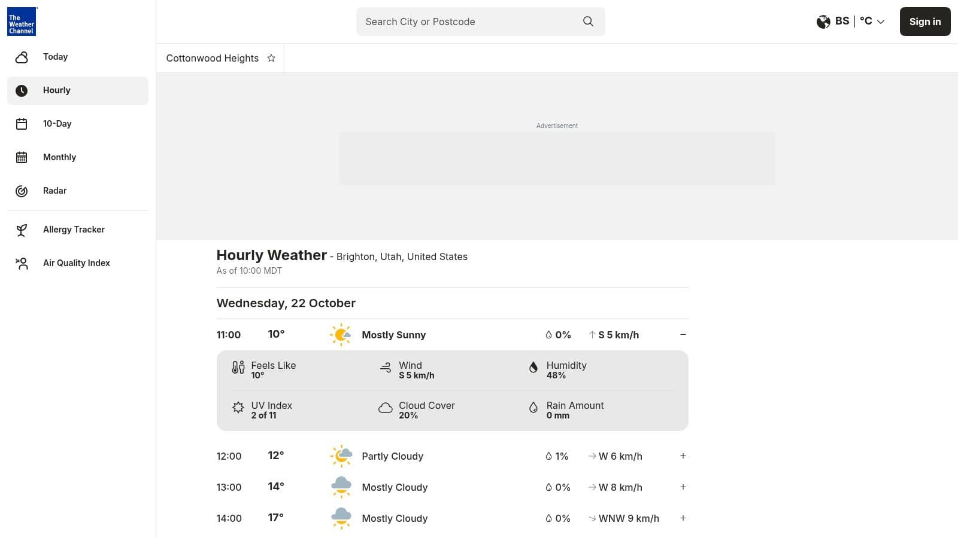The height and width of the screenshot is (538, 958).
Task: Open the Hourly forecast icon
Action: click(x=22, y=90)
